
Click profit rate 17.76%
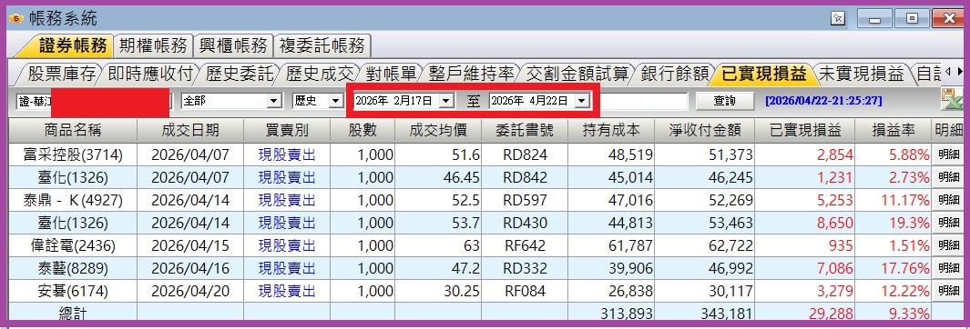[905, 268]
